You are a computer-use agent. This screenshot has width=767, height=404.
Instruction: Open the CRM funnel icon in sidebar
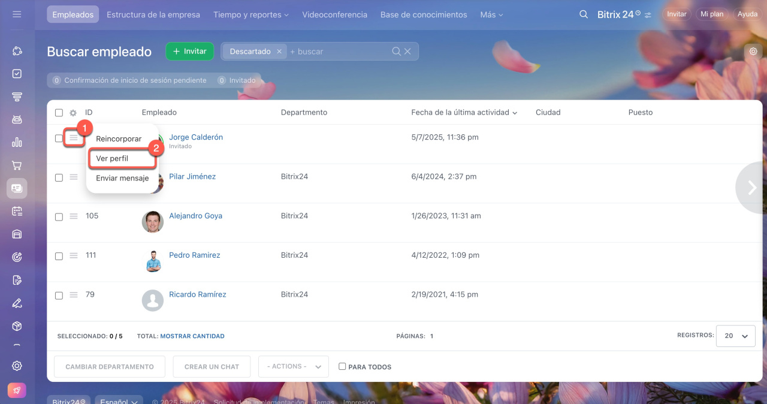(x=17, y=97)
